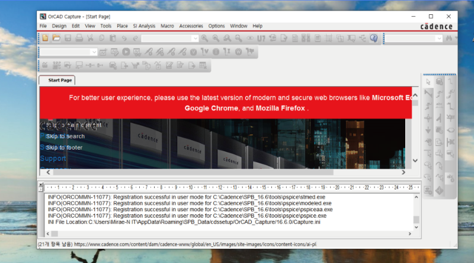Click the Place Wire tool icon
Image resolution: width=474 pixels, height=263 pixels.
(x=450, y=81)
